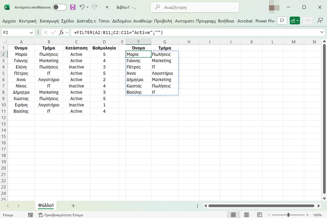The image size is (327, 218).
Task: Click the Insert Function fx icon
Action: [61, 33]
